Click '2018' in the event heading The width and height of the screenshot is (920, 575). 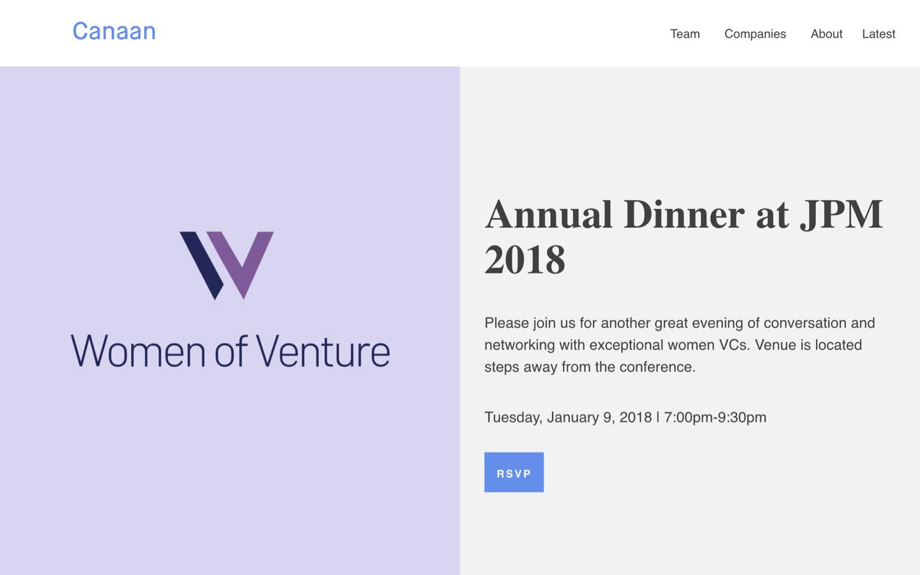[525, 260]
